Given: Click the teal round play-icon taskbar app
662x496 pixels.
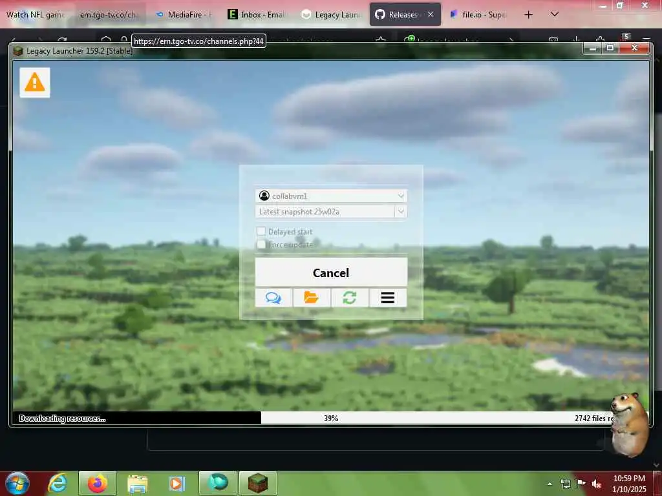Looking at the screenshot, I should pos(218,483).
